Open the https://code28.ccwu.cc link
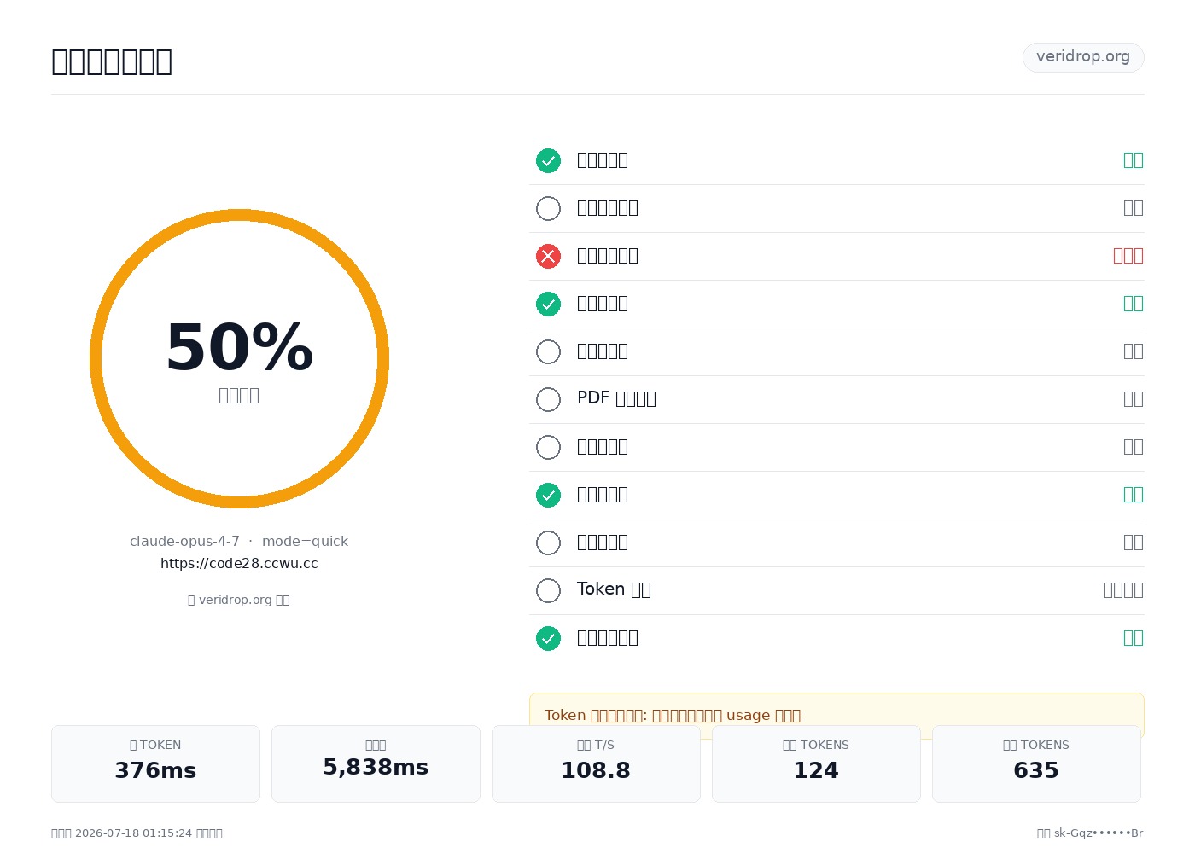This screenshot has height=853, width=1195. [x=239, y=564]
